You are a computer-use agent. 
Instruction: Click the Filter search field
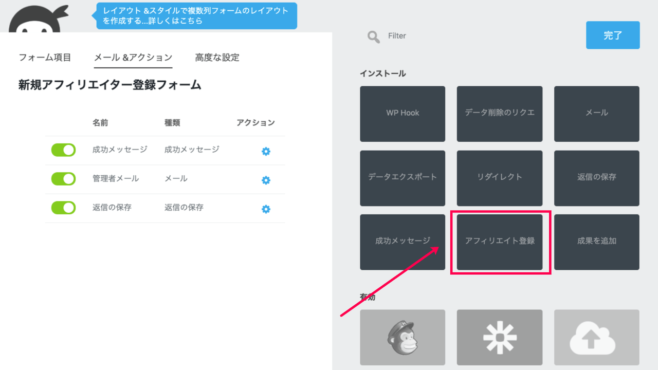pos(463,36)
